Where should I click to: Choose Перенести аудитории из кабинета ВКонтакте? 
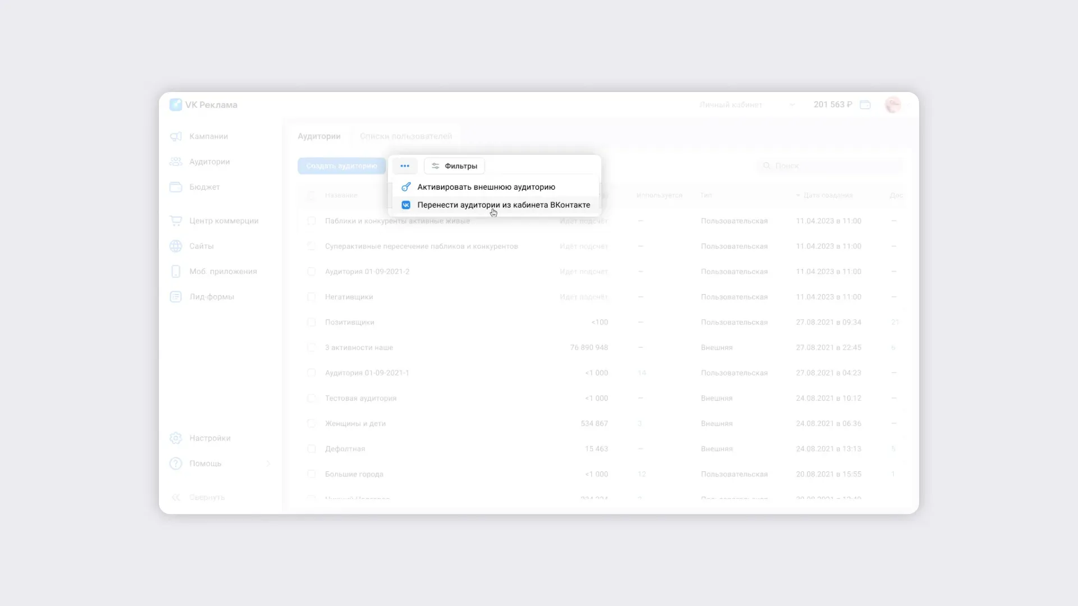(x=503, y=205)
